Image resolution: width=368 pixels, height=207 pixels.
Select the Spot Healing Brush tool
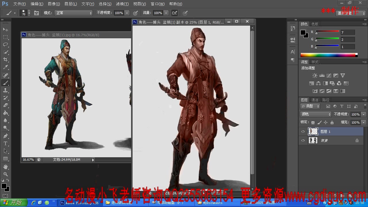tap(5, 75)
